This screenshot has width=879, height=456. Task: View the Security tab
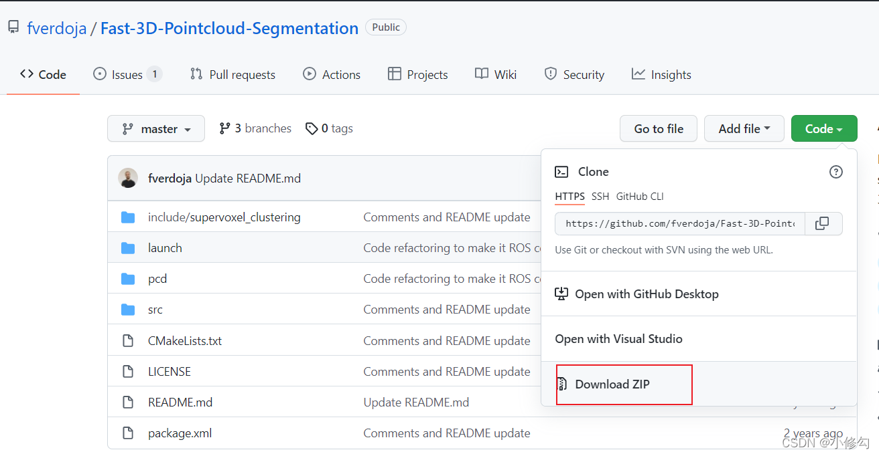coord(574,75)
